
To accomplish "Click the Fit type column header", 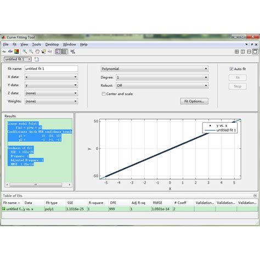I will click(55, 203).
